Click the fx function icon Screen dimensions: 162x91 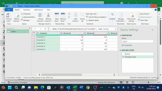(46, 29)
